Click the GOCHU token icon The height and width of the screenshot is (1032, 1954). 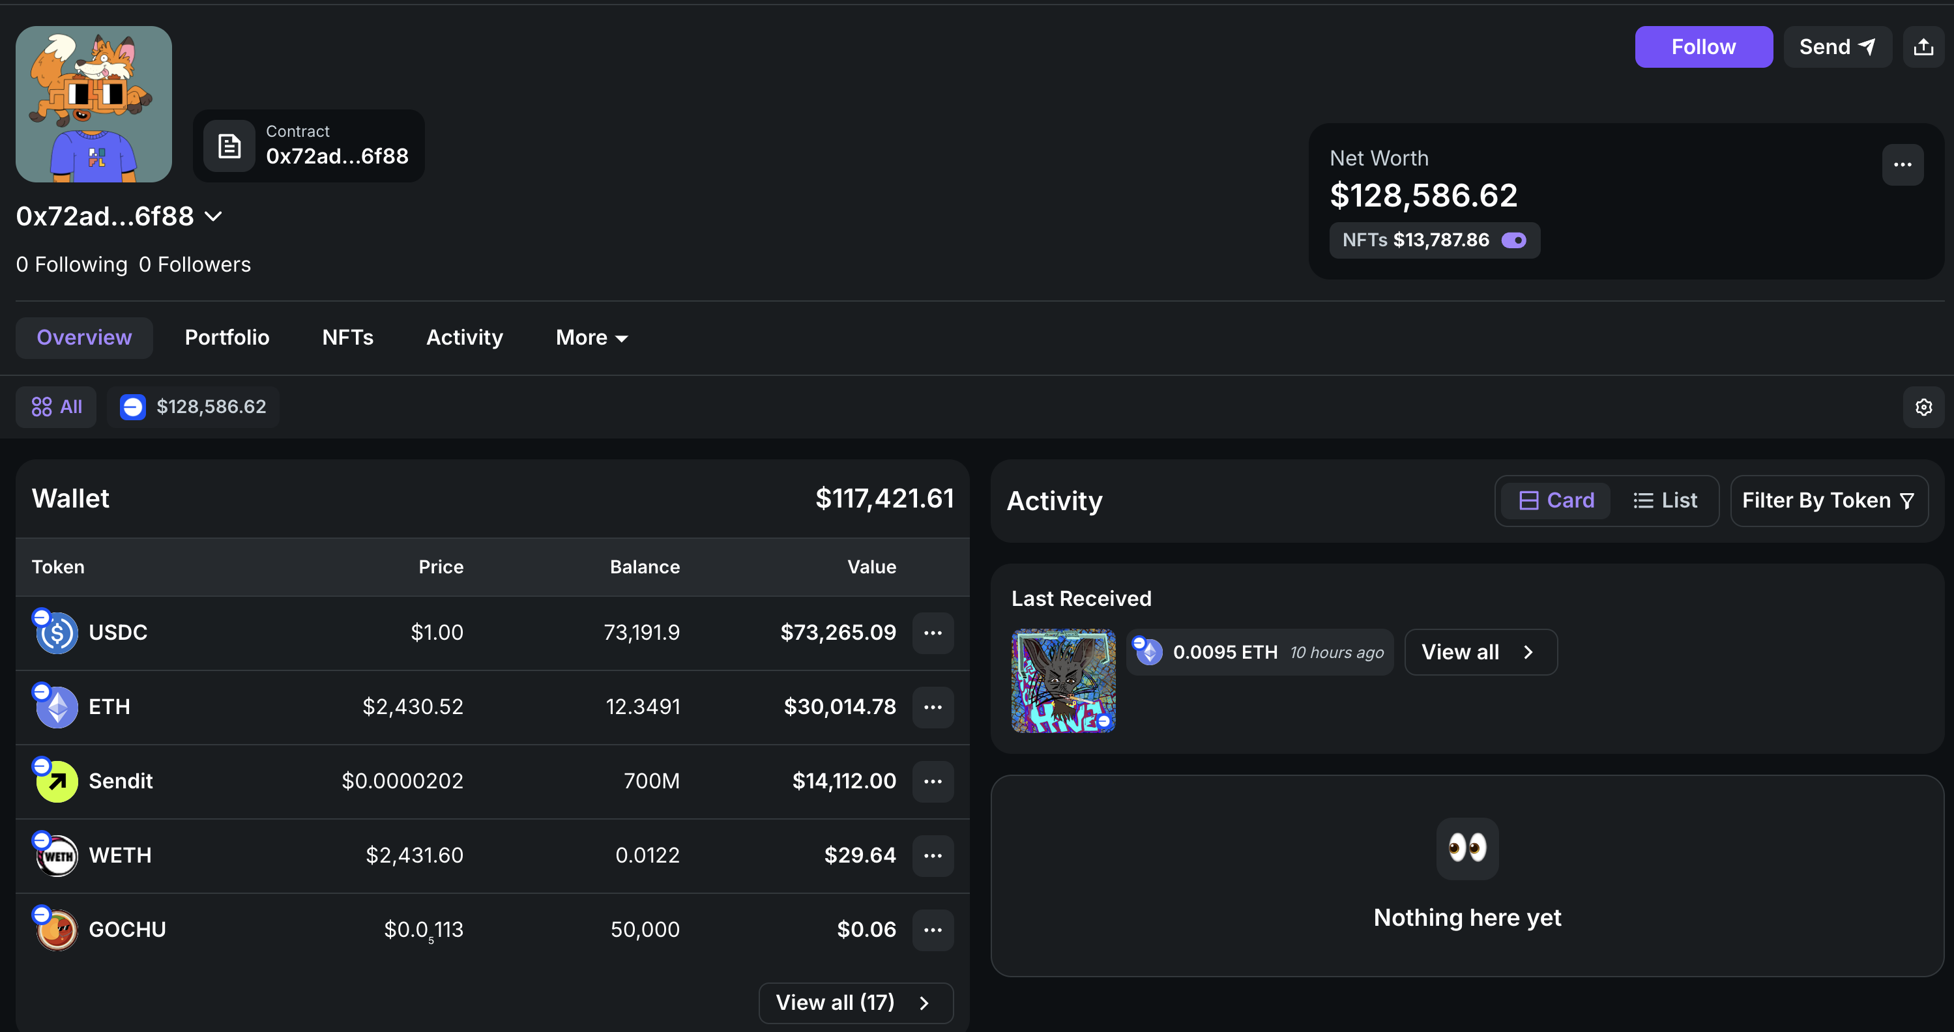pyautogui.click(x=57, y=930)
